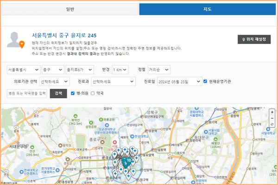278x185 pixels.
Task: Click the 왕십리역 station icon
Action: (x=172, y=178)
